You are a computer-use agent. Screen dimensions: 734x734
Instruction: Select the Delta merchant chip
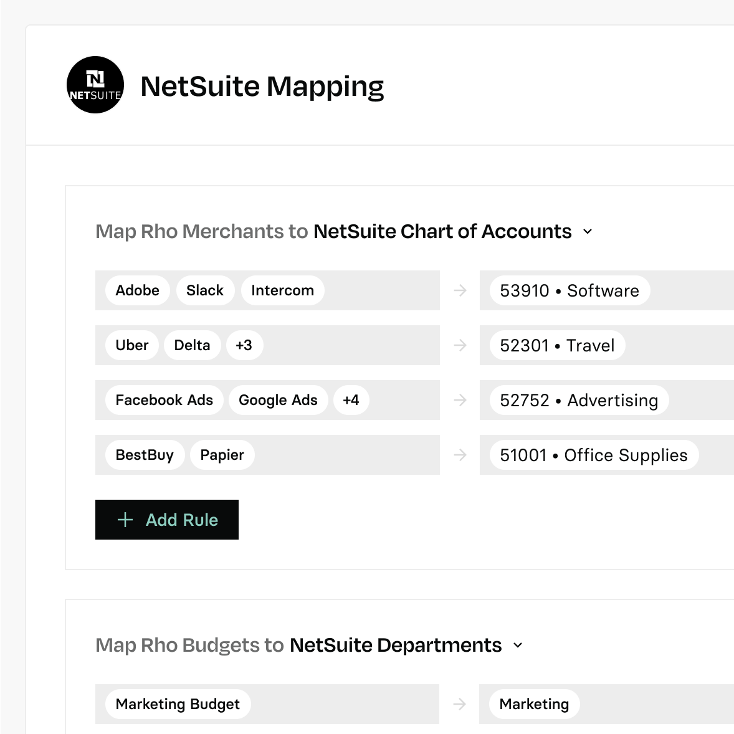pos(192,345)
